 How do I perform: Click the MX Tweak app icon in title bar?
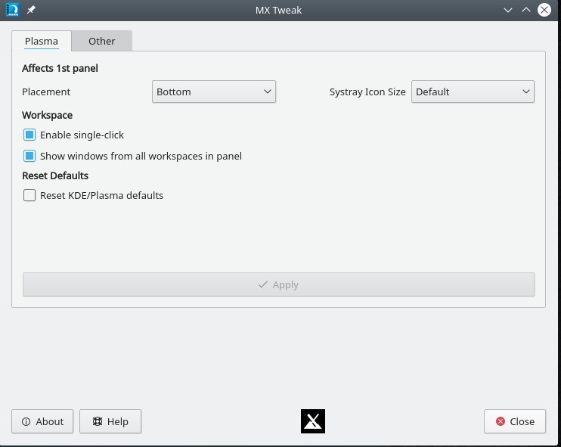tap(12, 10)
